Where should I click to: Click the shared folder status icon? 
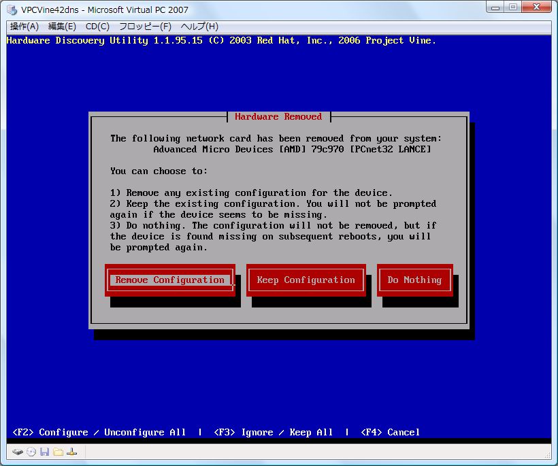58,452
